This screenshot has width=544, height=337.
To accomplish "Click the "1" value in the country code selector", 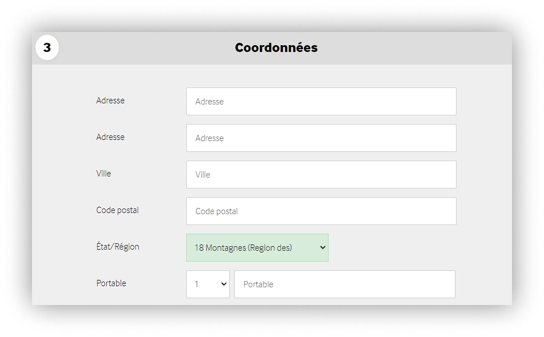I will point(197,284).
